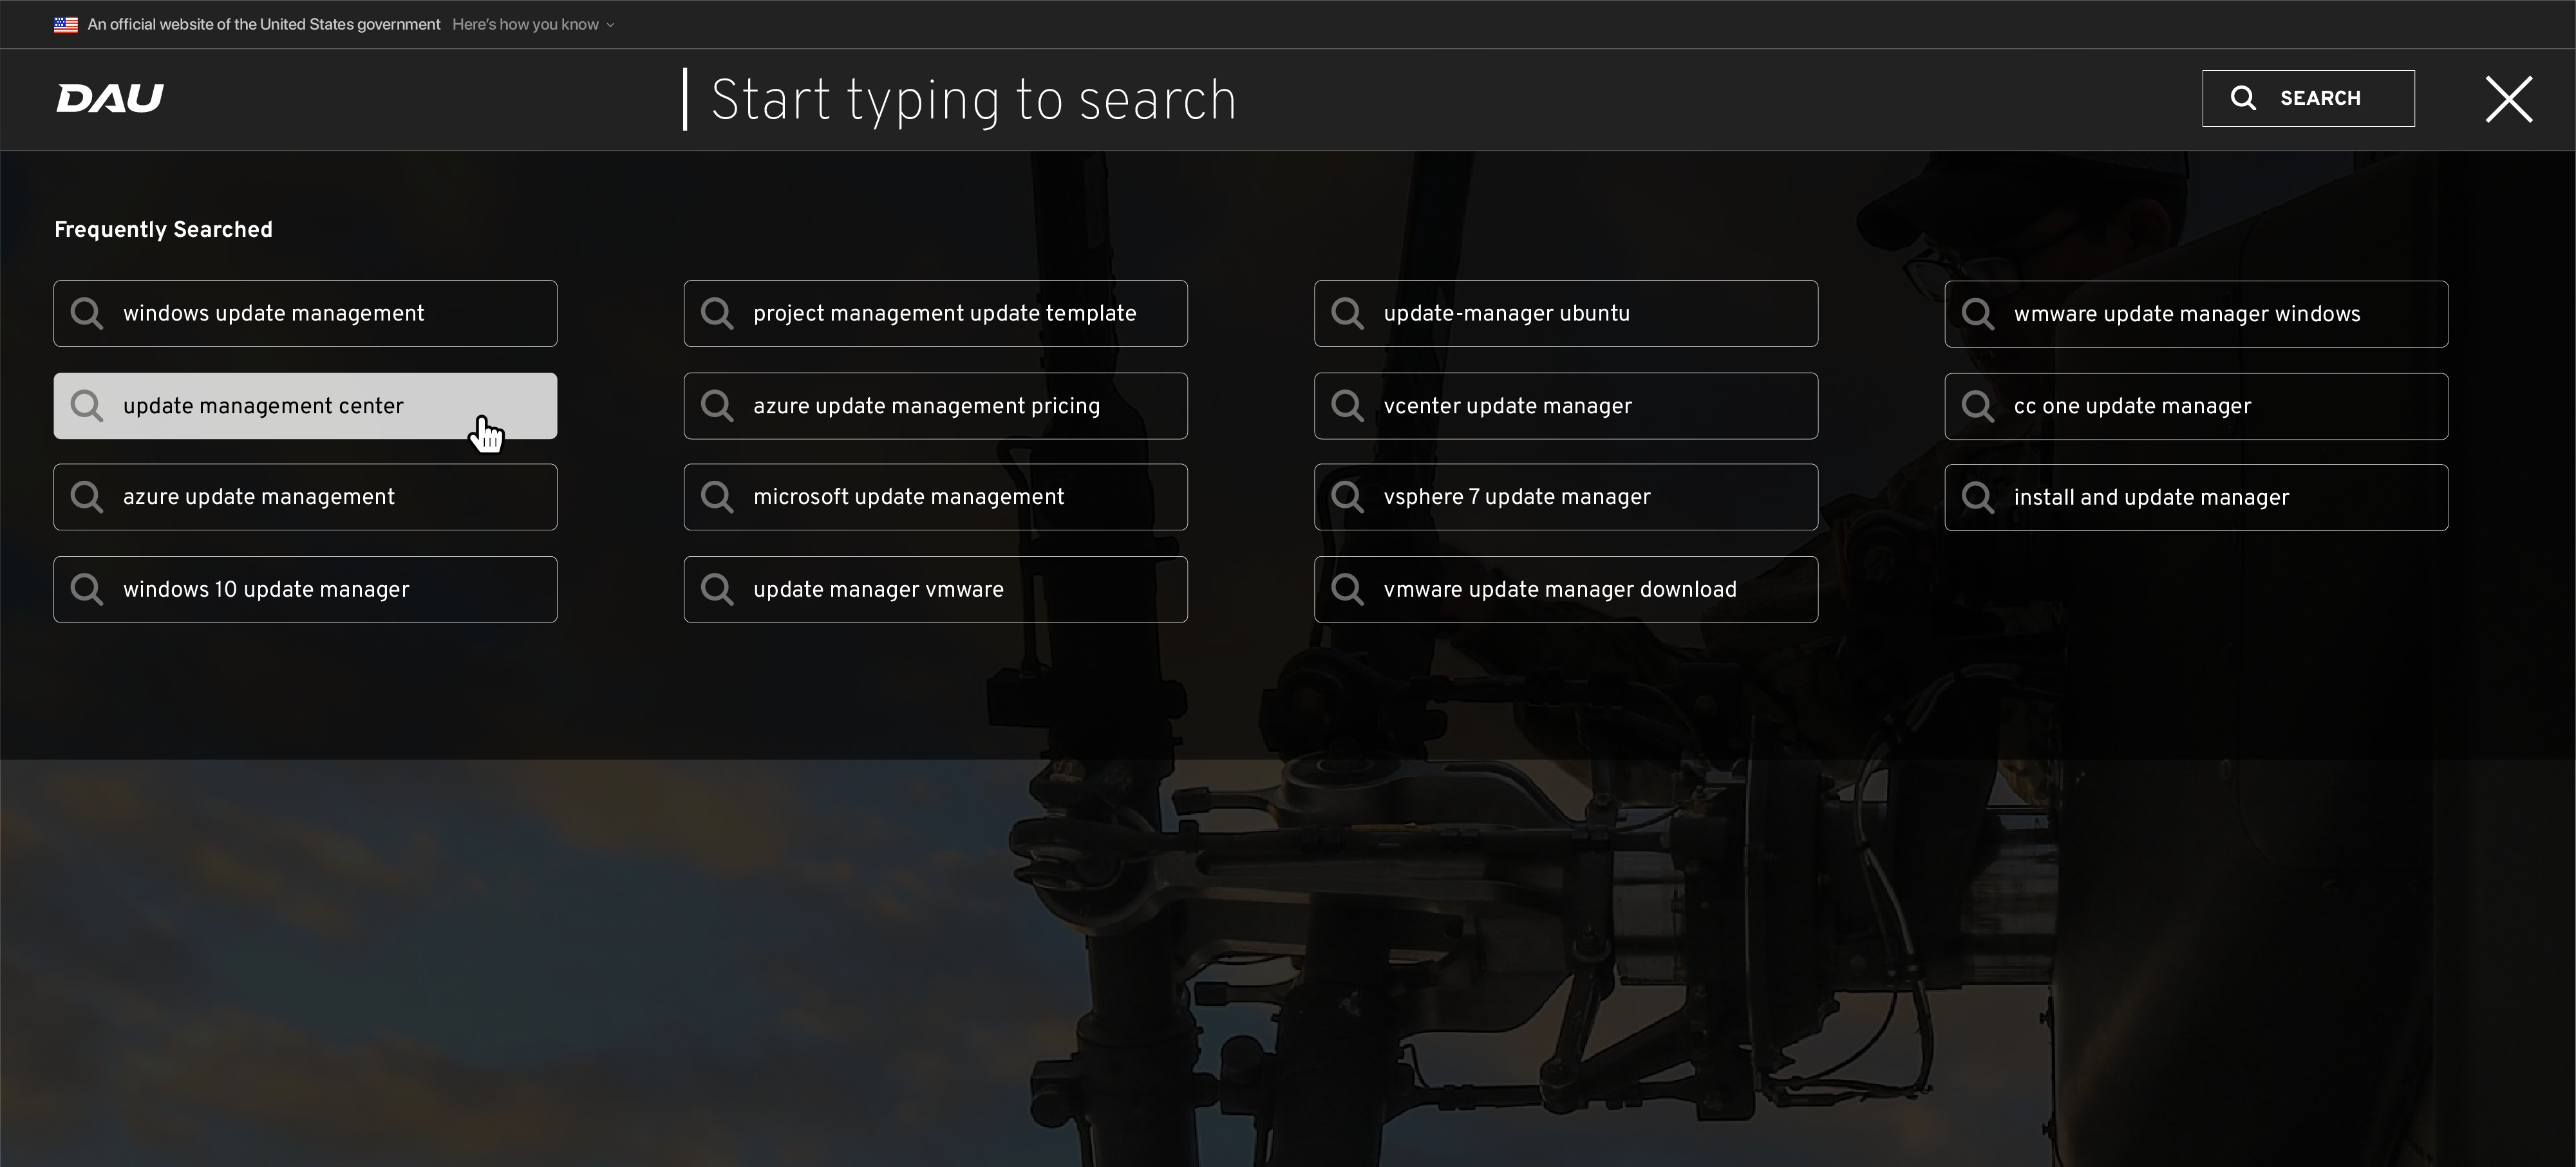Pick 'update manager vmware' suggestion

tap(935, 589)
